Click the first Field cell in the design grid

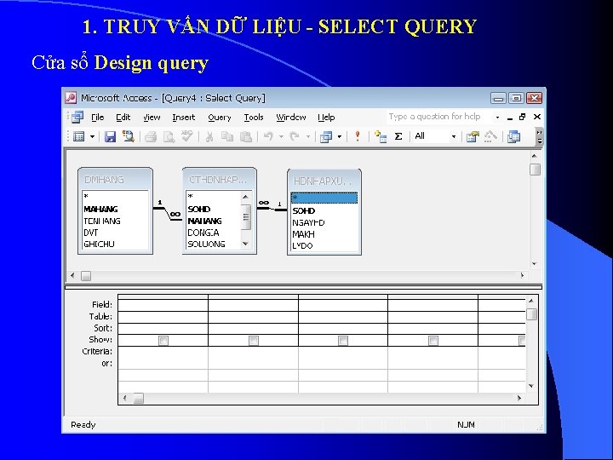click(163, 305)
